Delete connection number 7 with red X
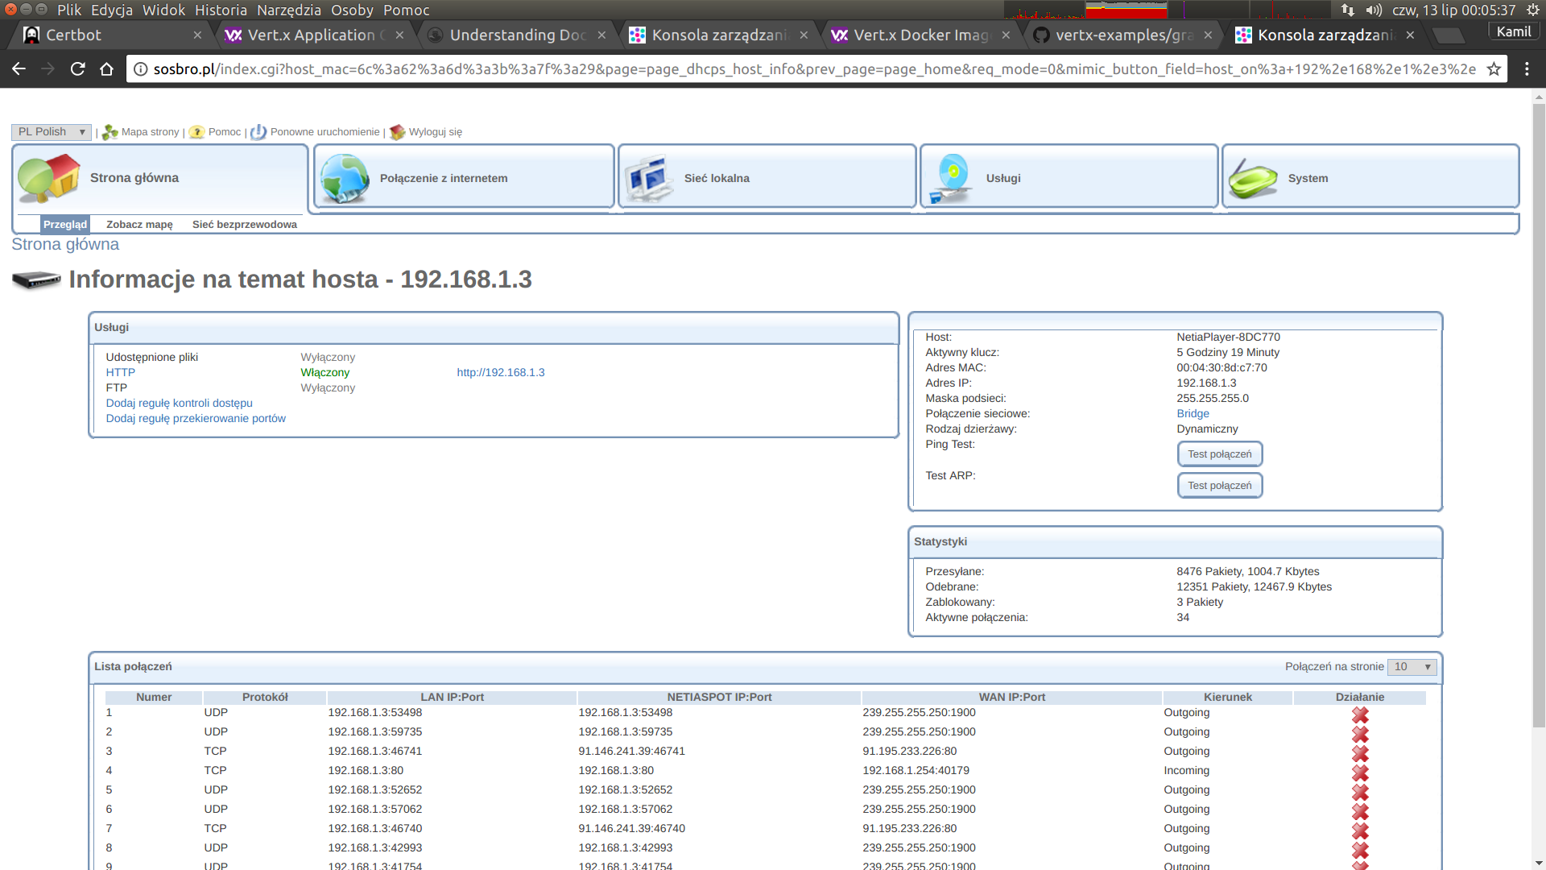 (x=1360, y=831)
